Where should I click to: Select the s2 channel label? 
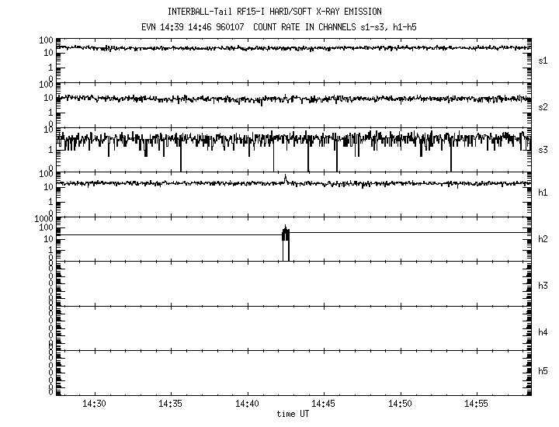coord(543,106)
